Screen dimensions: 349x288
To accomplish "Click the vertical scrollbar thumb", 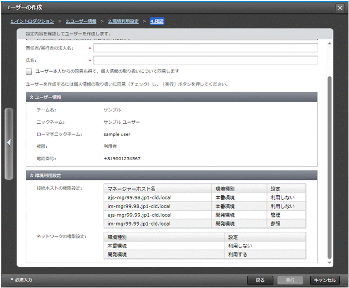I will [329, 167].
